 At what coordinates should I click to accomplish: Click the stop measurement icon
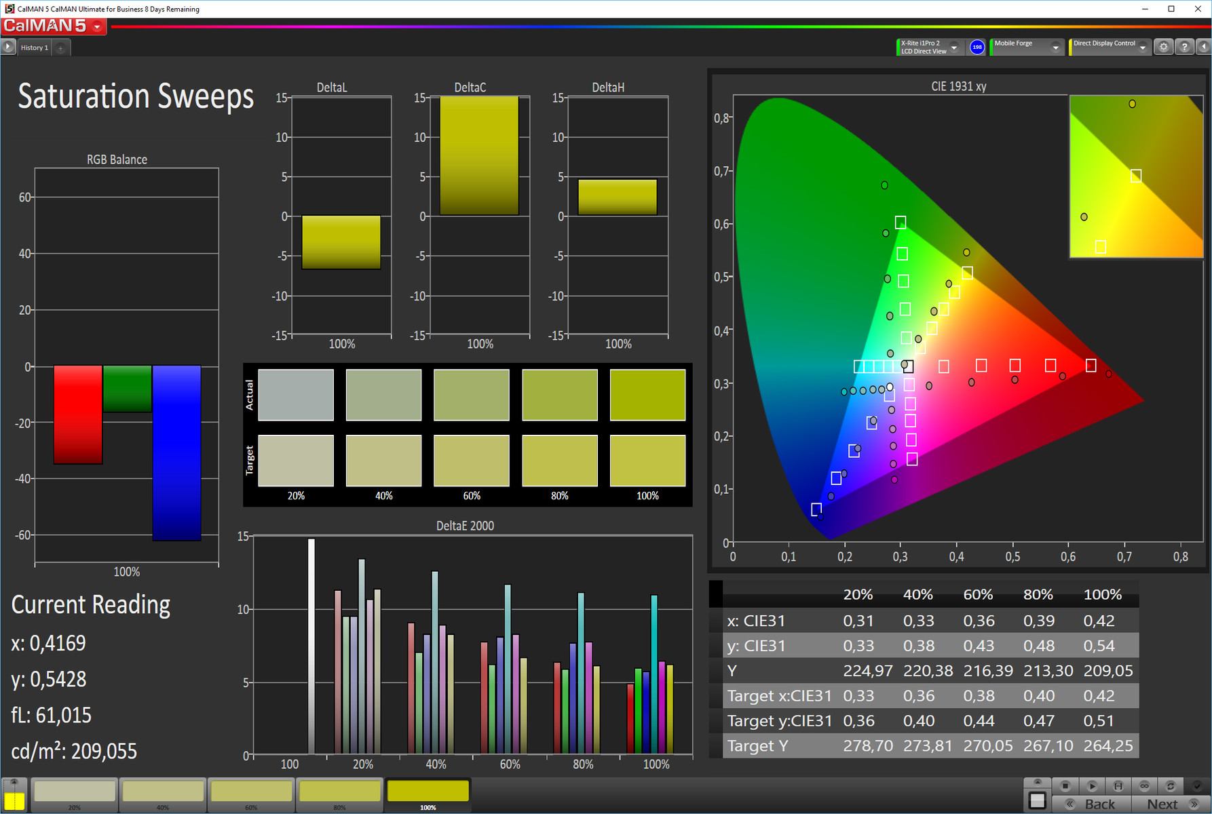pyautogui.click(x=1065, y=786)
